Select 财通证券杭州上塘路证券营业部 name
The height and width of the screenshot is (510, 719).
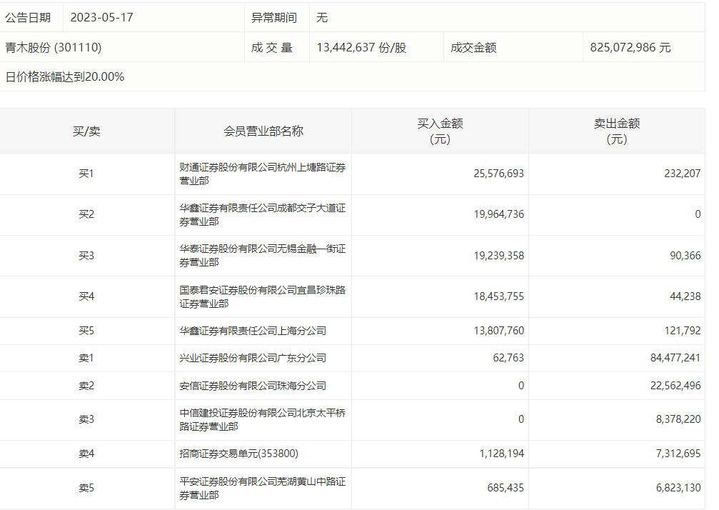point(262,174)
